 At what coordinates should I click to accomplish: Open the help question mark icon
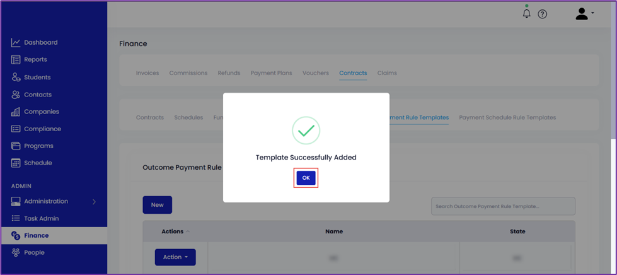tap(542, 14)
